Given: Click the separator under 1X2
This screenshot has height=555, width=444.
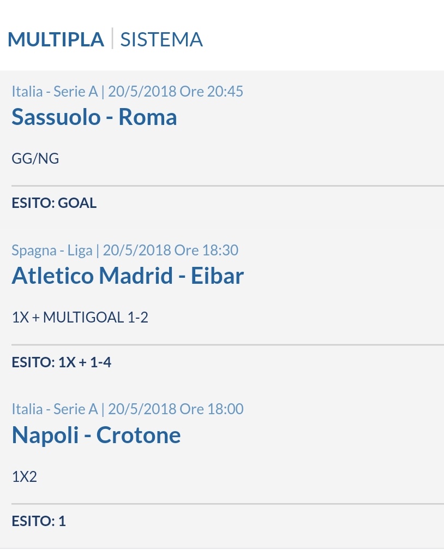Looking at the screenshot, I should click(x=228, y=503).
